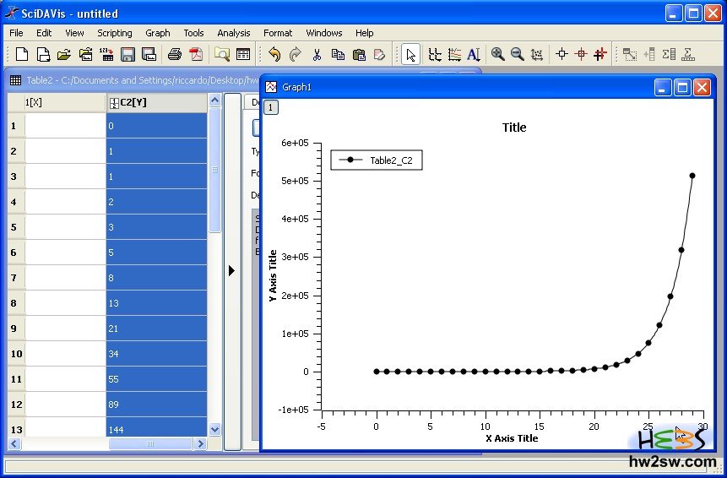Zoom in with the magnifier plus icon
The image size is (727, 478).
coord(498,55)
